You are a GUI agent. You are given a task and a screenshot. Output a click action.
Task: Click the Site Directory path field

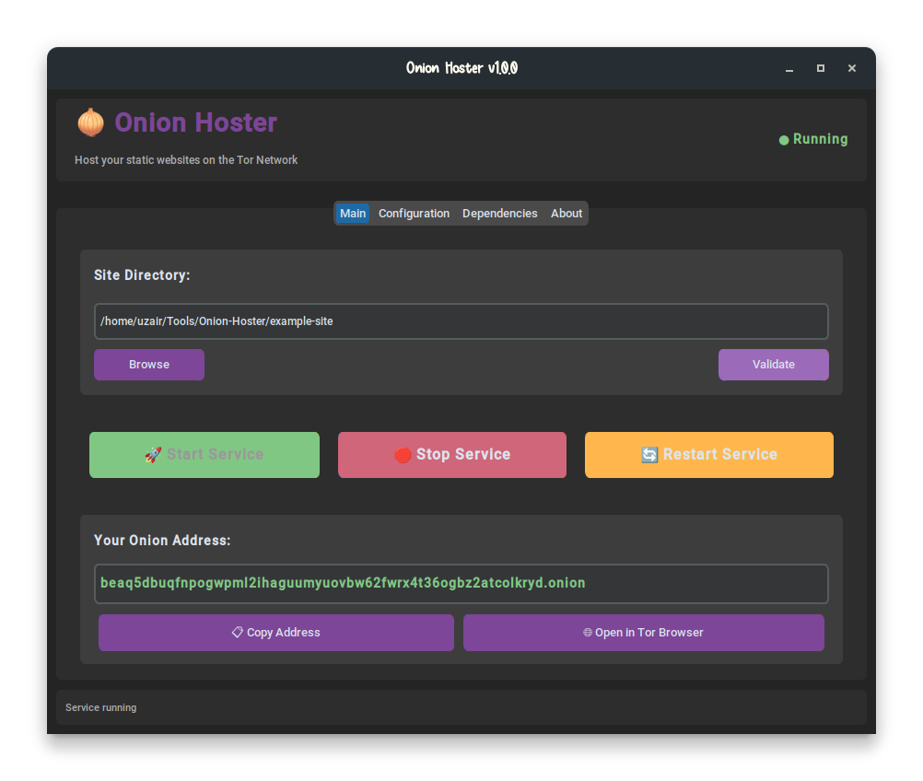(x=461, y=321)
